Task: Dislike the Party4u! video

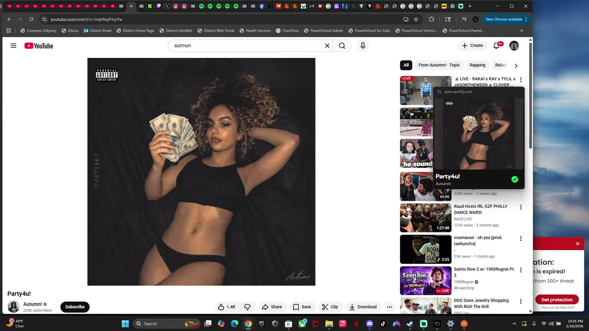Action: 247,307
